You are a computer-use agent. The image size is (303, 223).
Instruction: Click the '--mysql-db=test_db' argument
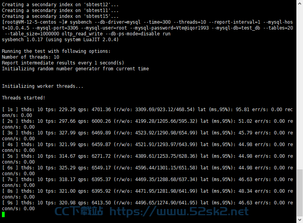pos(236,28)
